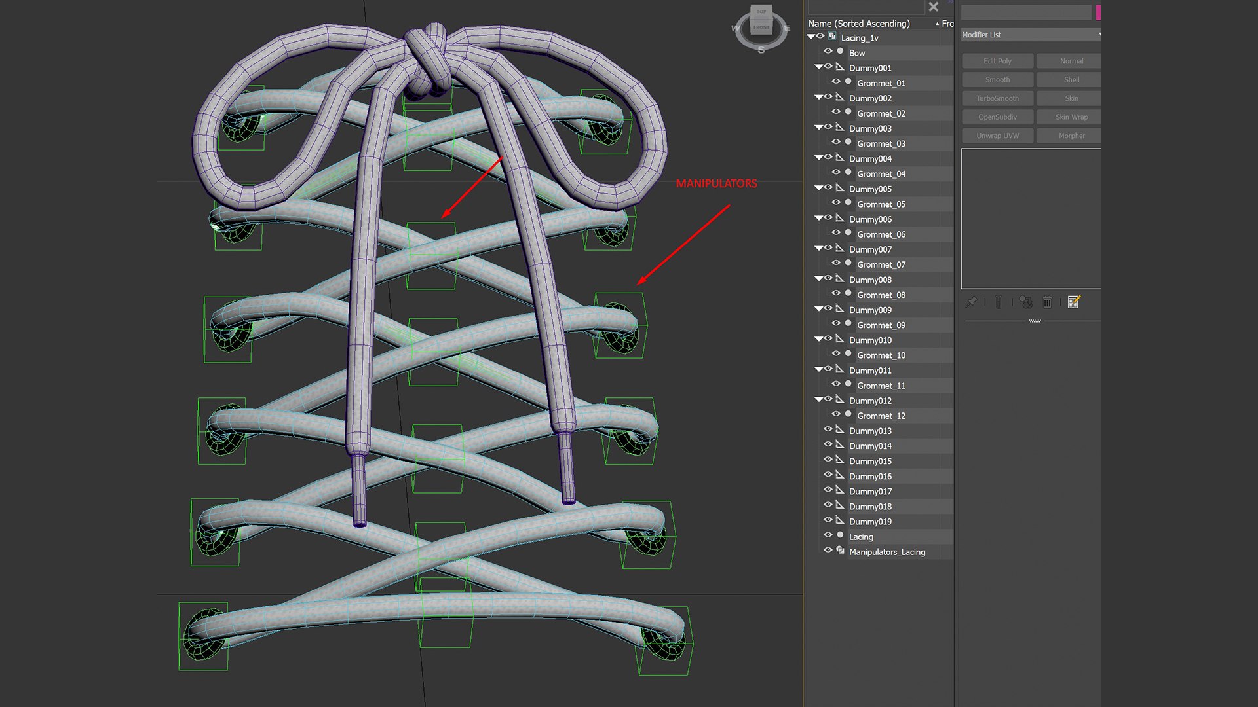Collapse the Dummy004 hierarchy arrow
The height and width of the screenshot is (707, 1258).
pos(818,157)
